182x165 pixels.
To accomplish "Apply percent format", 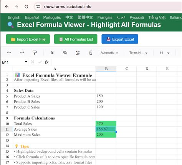I will (65, 53).
